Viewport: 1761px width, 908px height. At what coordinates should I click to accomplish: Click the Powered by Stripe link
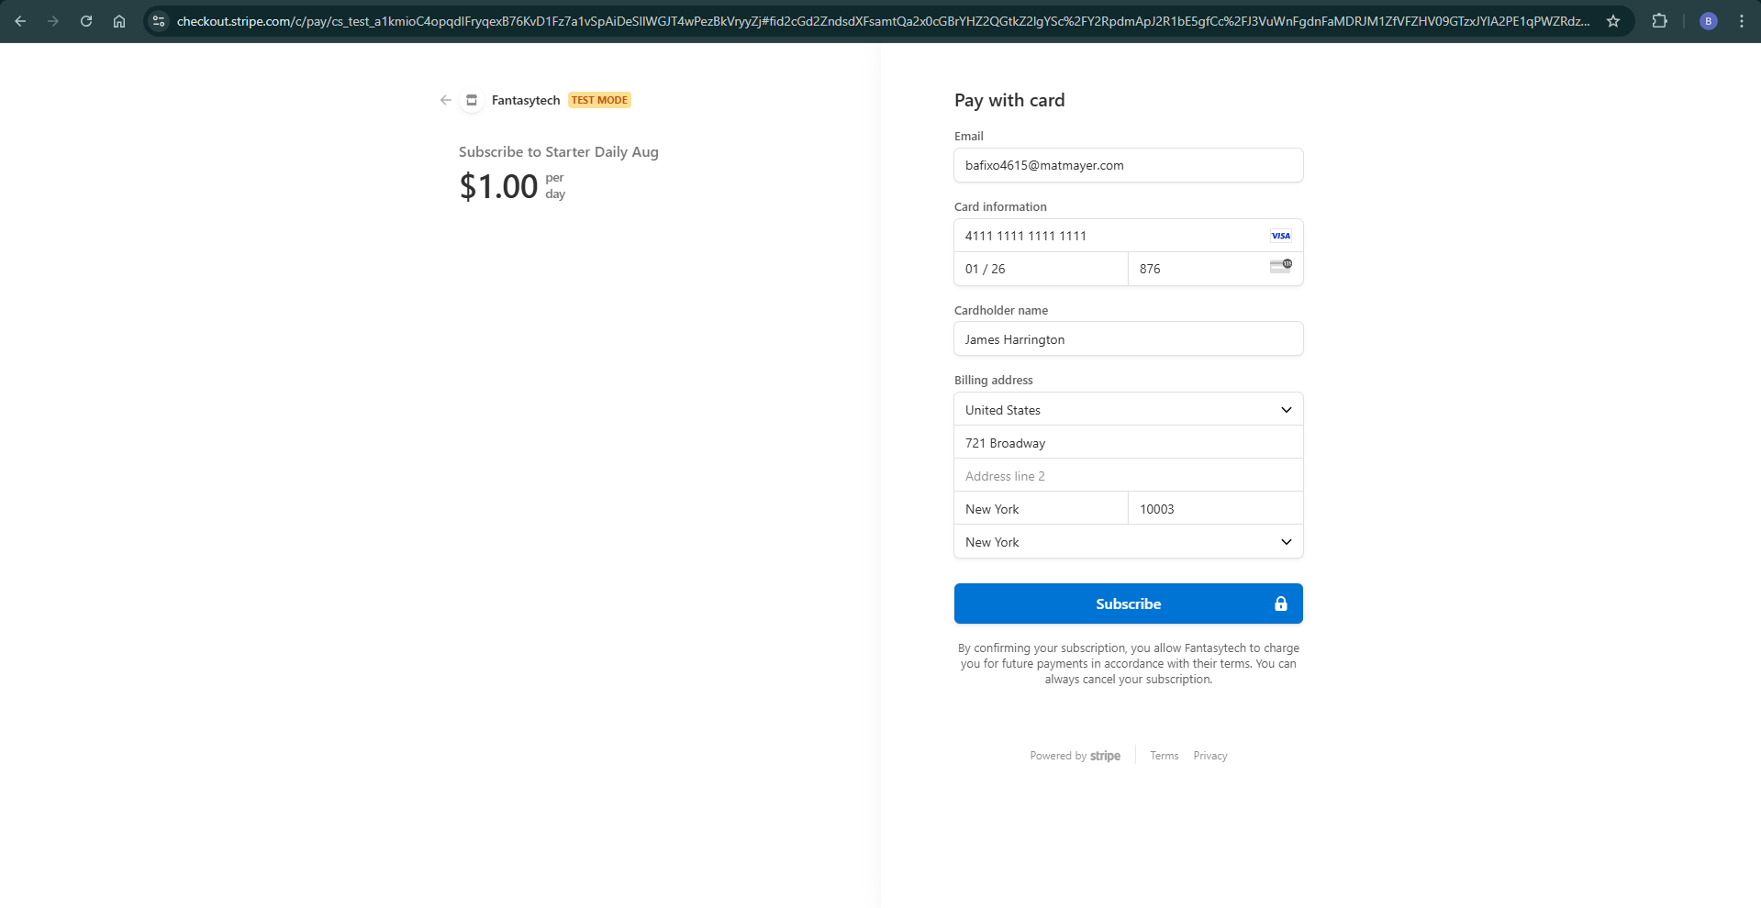(1075, 756)
